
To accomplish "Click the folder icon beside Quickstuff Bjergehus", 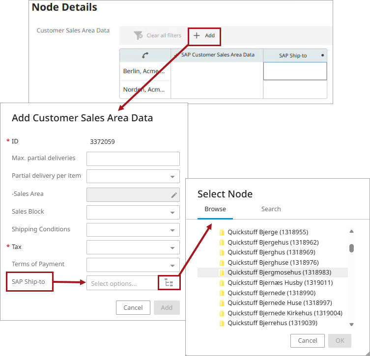I will pos(222,243).
